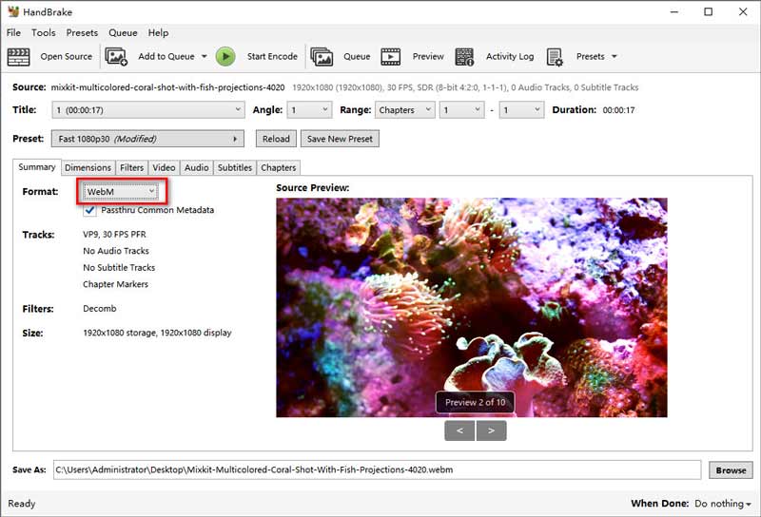Click 'Chapter Markers' text
Viewport: 761px width, 517px height.
[x=115, y=284]
